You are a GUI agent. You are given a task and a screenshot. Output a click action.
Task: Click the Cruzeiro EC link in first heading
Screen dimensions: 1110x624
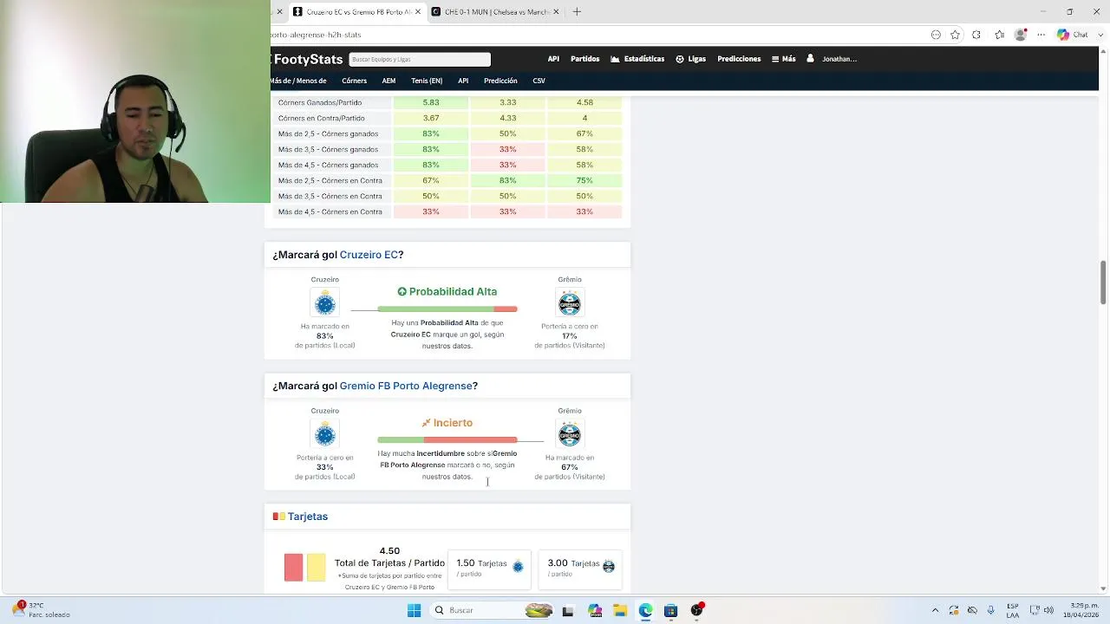tap(369, 255)
